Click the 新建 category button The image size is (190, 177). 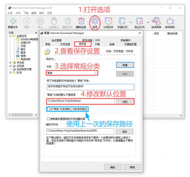[x=125, y=65]
